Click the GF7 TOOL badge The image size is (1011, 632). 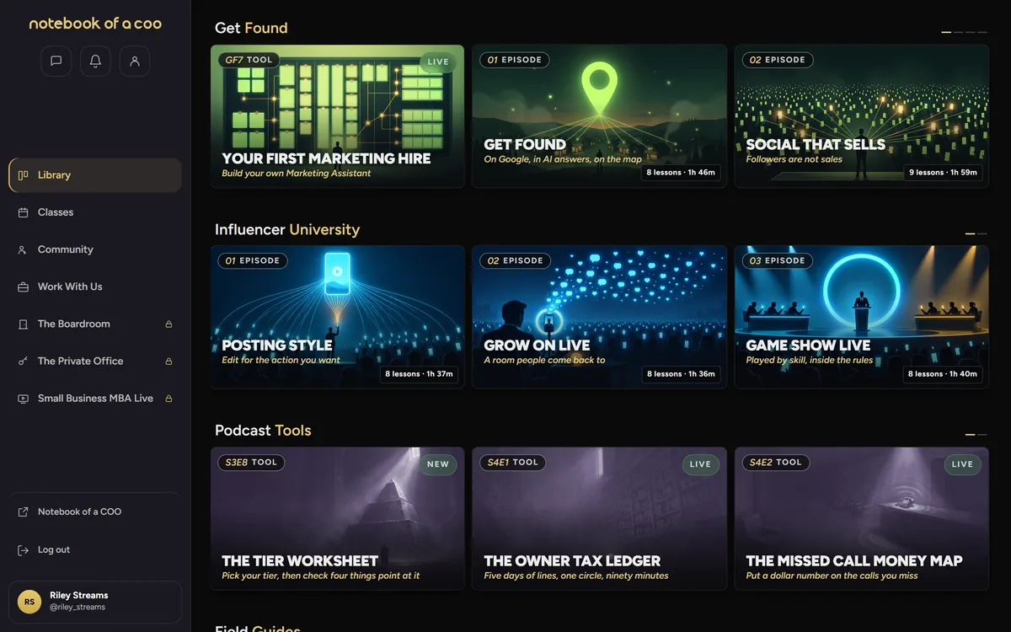[x=249, y=60]
